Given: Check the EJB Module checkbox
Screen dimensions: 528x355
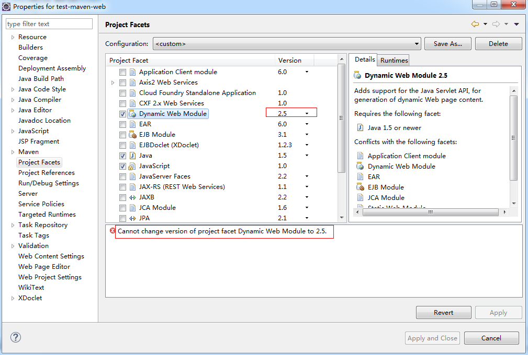Looking at the screenshot, I should (x=122, y=135).
